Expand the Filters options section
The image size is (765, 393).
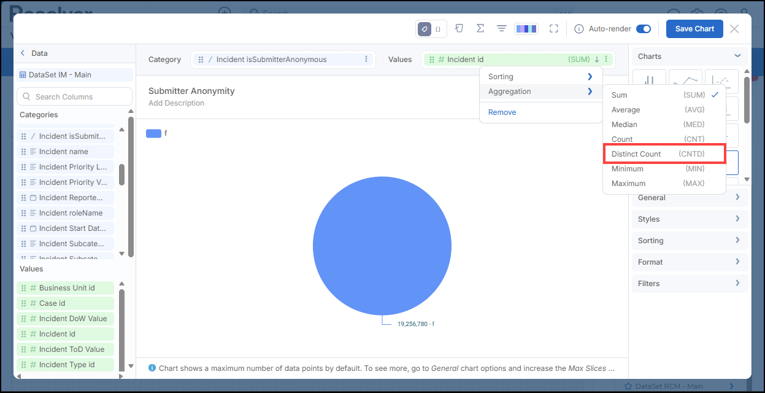pyautogui.click(x=690, y=284)
